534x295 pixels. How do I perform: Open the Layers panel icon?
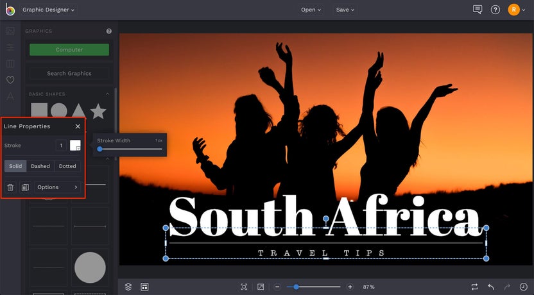(x=128, y=287)
